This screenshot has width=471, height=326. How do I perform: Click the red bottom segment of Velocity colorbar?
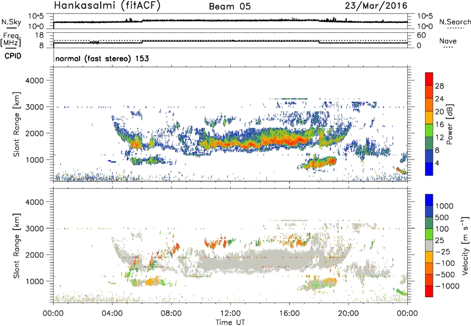(429, 291)
